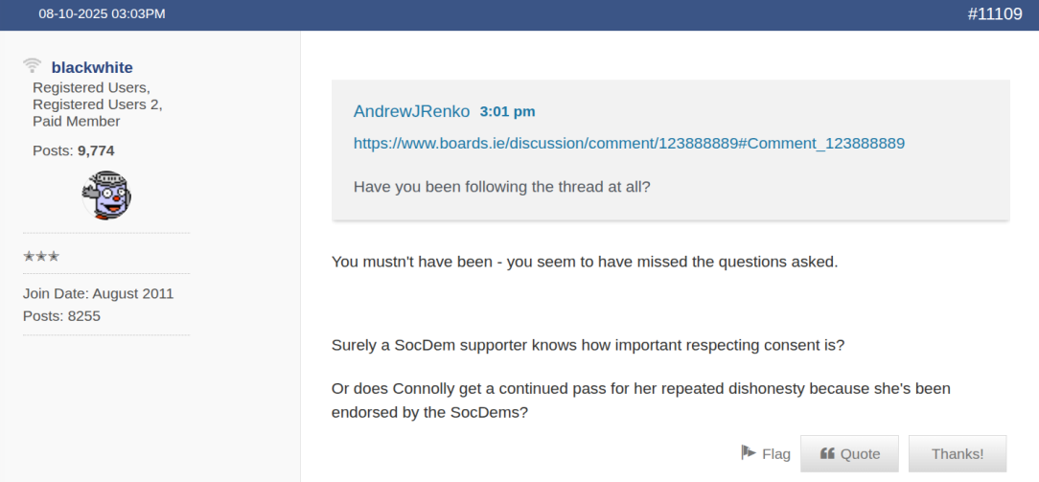Click quoted text "Have you been following"

[x=501, y=187]
